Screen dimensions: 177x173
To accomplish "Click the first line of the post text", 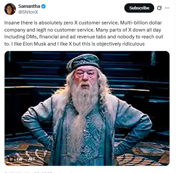I will (x=83, y=23).
